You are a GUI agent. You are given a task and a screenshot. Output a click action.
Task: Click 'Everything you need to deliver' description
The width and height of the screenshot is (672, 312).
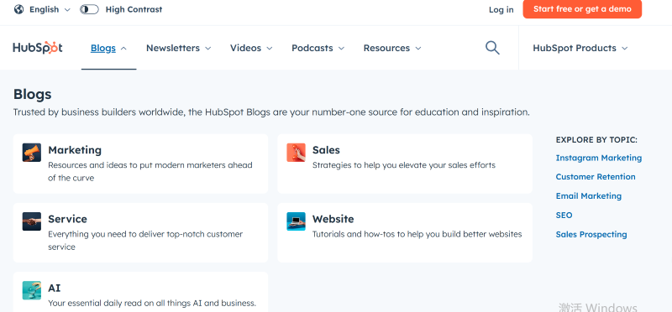pos(145,240)
